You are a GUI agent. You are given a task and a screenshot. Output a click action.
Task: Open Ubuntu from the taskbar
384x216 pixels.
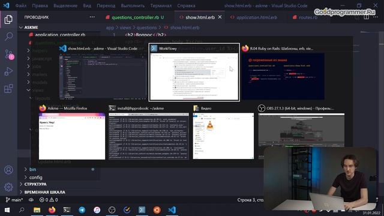coord(157,210)
